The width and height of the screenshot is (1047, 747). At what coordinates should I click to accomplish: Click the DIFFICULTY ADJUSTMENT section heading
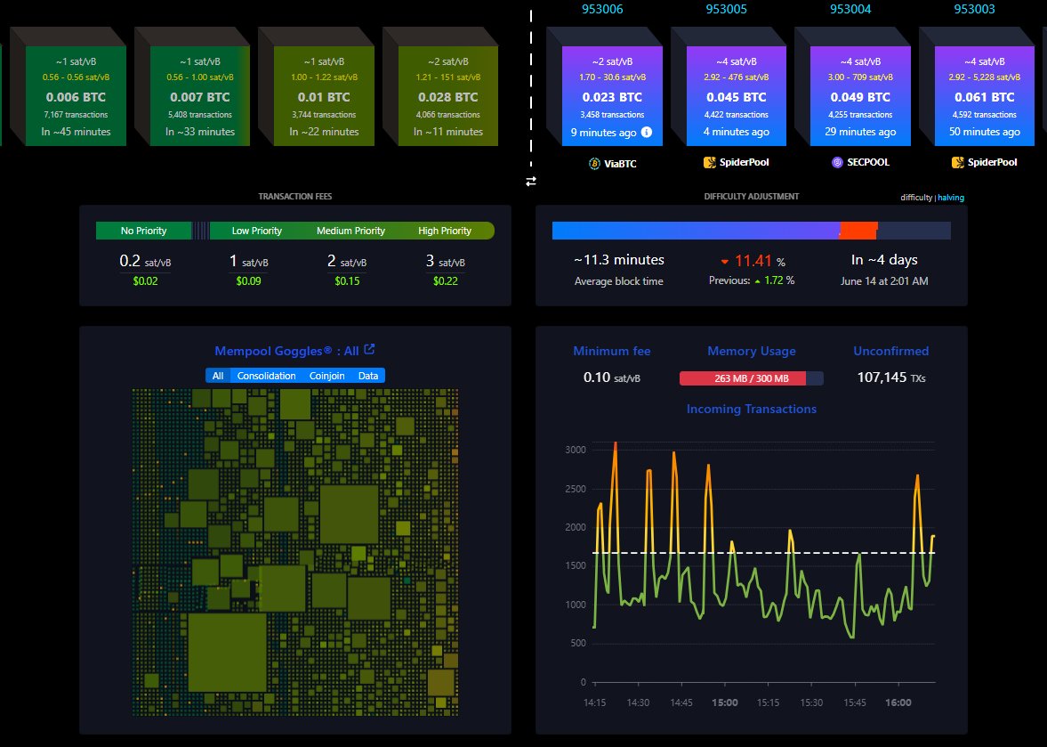pos(751,197)
